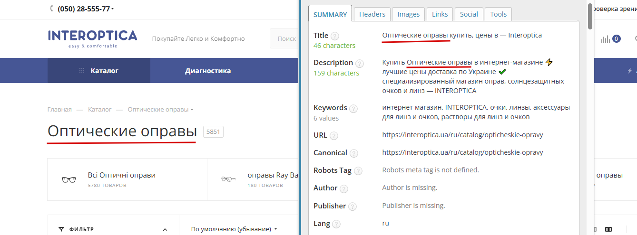This screenshot has width=637, height=235.
Task: Expand the breadcrumb Оптические оправы dropdown
Action: pyautogui.click(x=192, y=110)
